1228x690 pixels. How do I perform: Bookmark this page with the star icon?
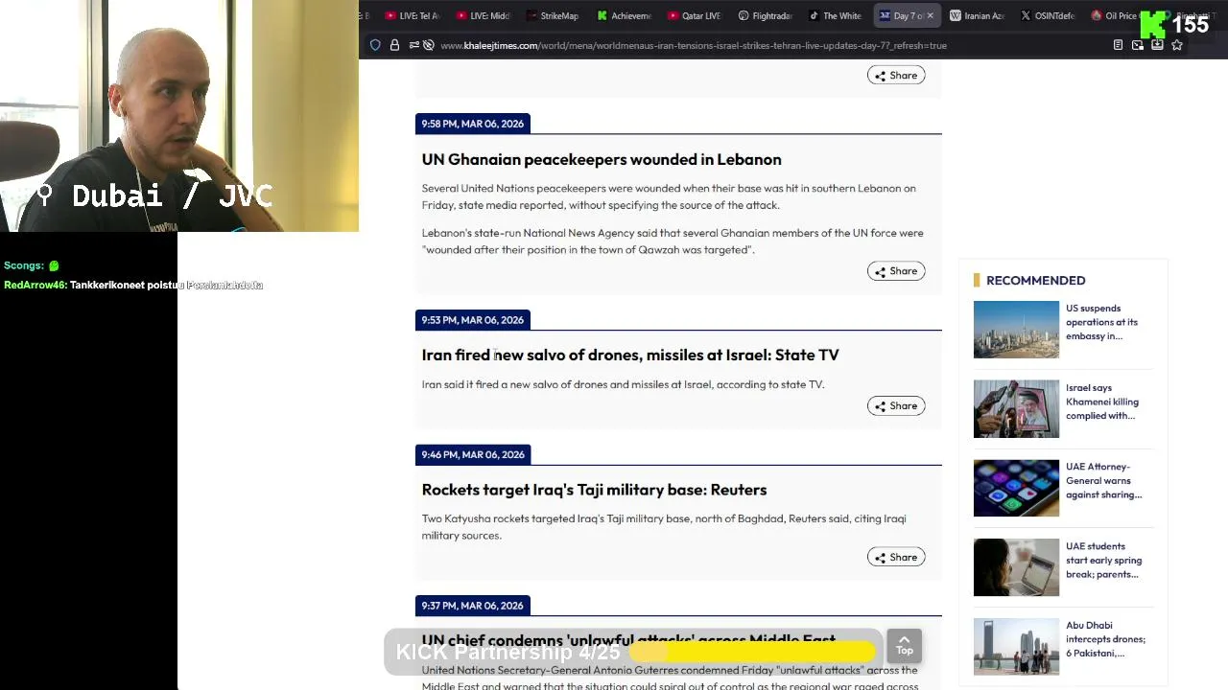pyautogui.click(x=1177, y=45)
